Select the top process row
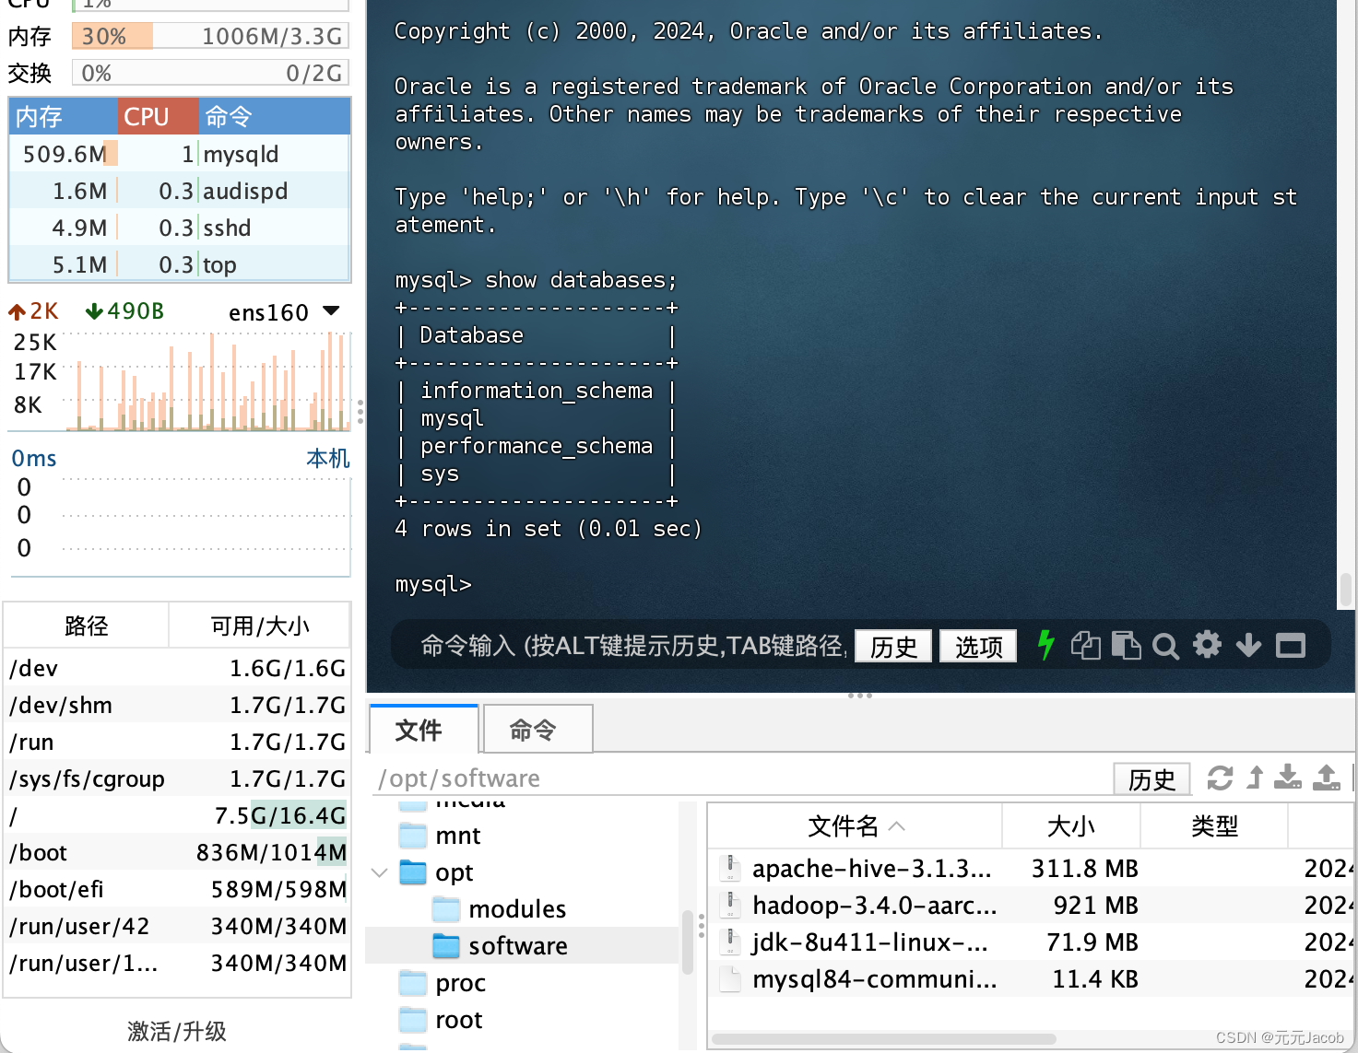 click(x=180, y=263)
